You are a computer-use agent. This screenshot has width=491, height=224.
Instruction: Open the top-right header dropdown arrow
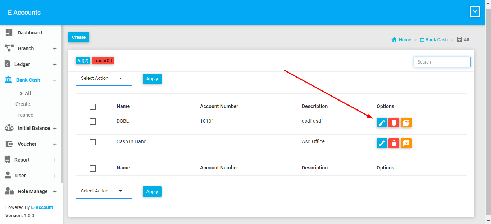[475, 12]
